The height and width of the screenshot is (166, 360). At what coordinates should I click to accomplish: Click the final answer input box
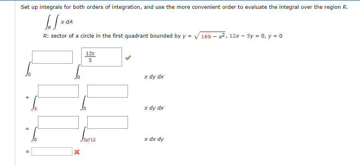[52, 152]
